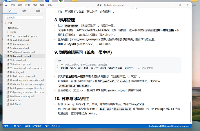This screenshot has width=200, height=131.
Task: Switch to the 文件 sidebar tab
Action: click(10, 11)
